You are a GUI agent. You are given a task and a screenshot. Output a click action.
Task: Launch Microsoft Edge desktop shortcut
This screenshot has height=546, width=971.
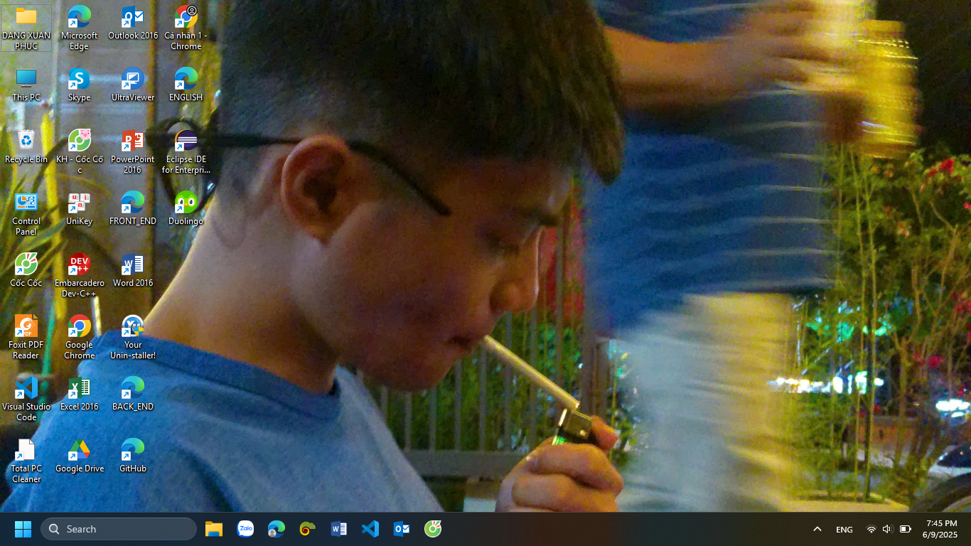point(79,28)
